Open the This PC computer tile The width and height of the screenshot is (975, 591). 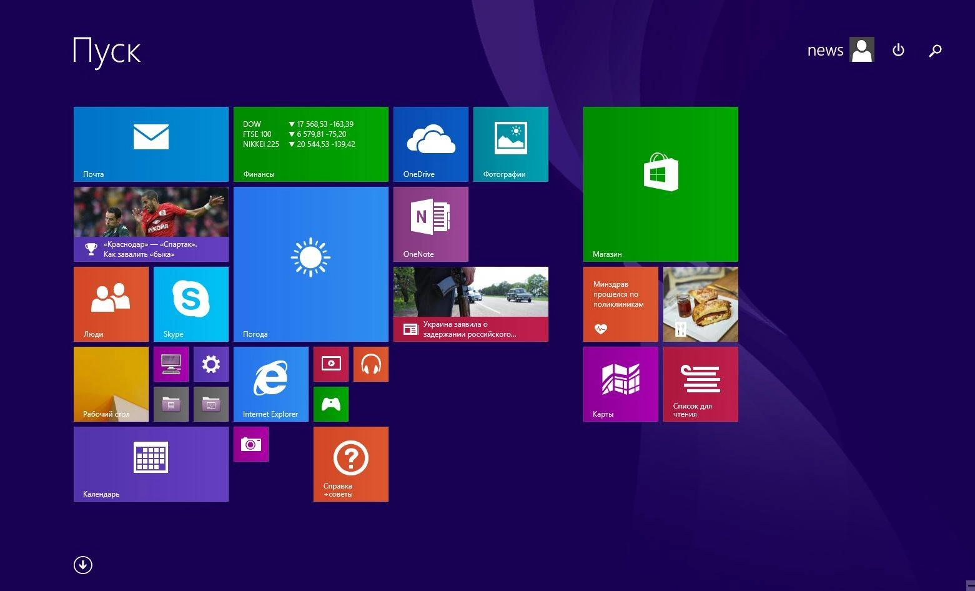[171, 364]
